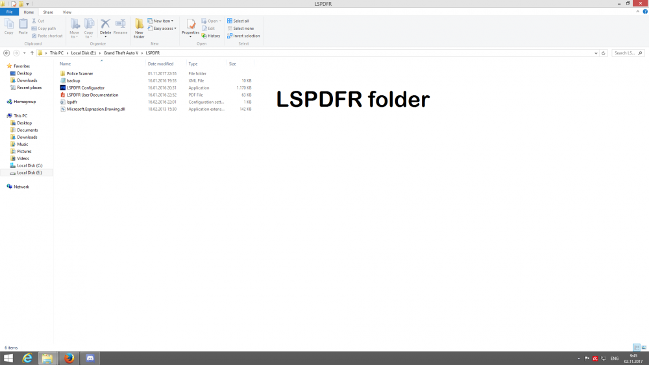Click the Help question mark icon
The image size is (649, 365).
point(645,12)
